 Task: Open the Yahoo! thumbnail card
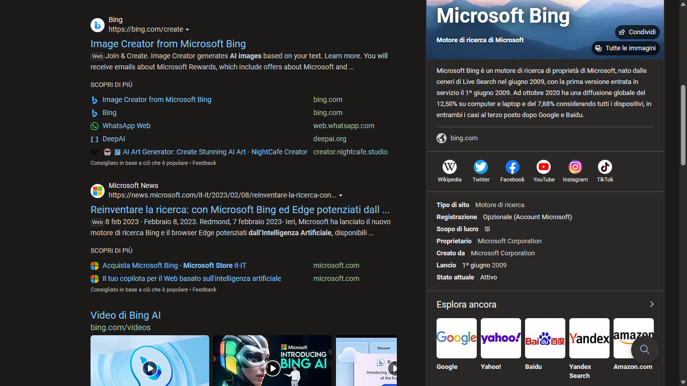point(501,338)
